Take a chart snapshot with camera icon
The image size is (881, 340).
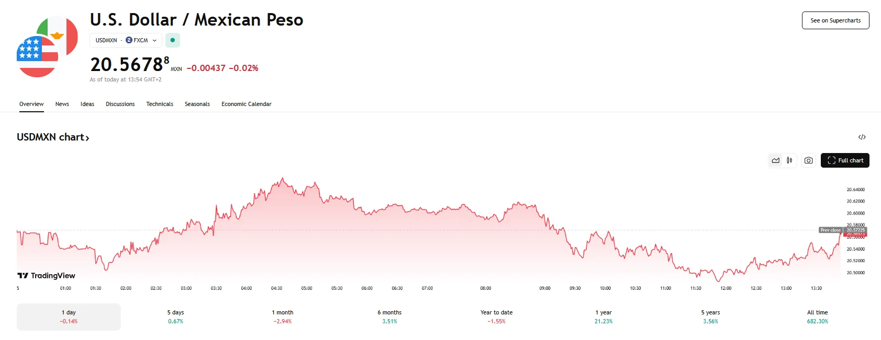coord(808,160)
